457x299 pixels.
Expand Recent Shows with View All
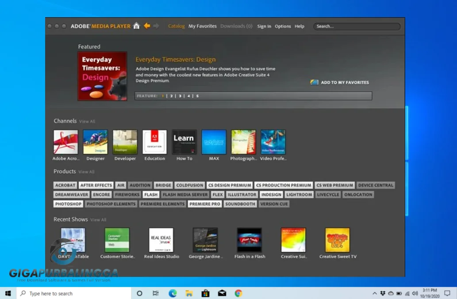coord(98,220)
